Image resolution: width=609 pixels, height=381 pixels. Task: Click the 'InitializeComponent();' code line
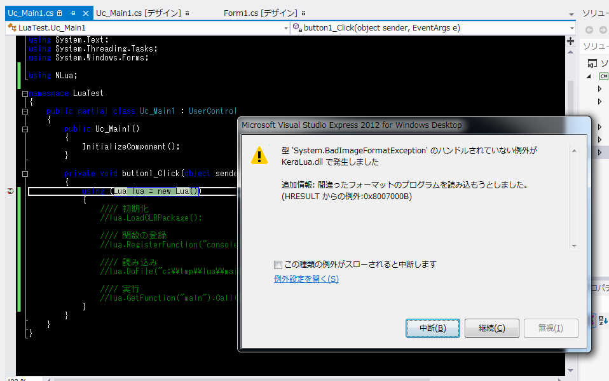pyautogui.click(x=131, y=147)
